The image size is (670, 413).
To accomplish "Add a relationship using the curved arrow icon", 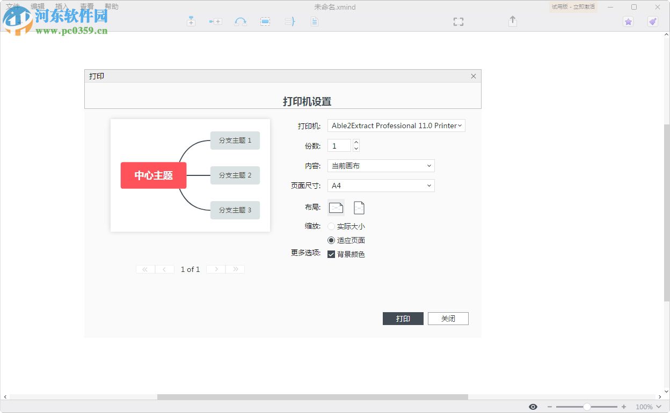I will pos(241,21).
